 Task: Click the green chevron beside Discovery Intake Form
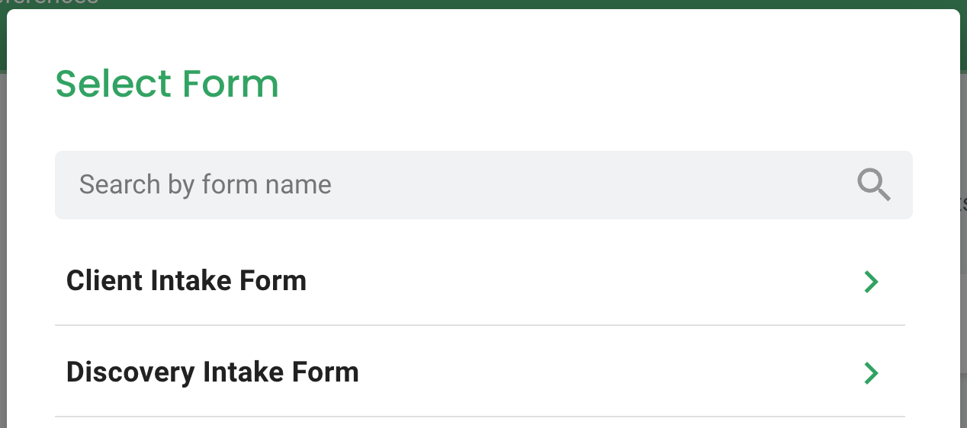871,373
